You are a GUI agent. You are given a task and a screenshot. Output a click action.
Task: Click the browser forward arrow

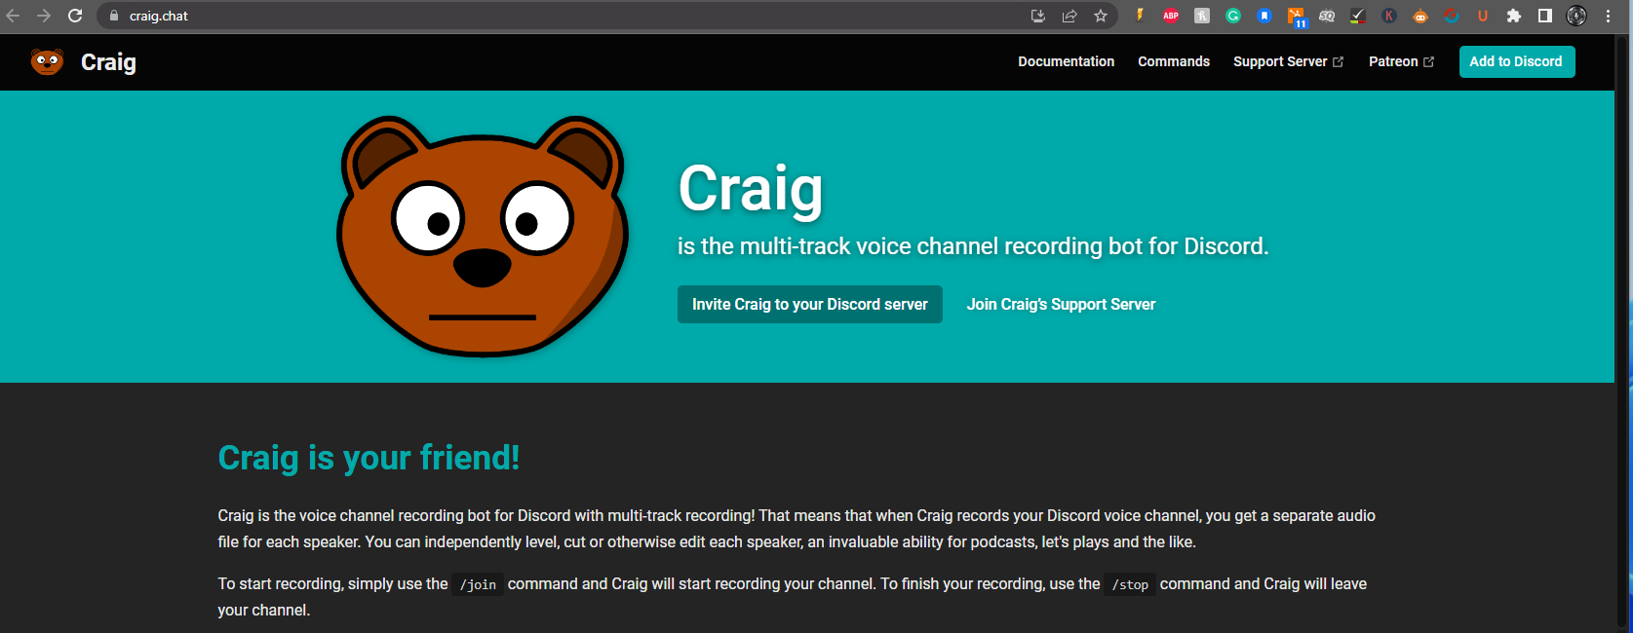point(44,16)
